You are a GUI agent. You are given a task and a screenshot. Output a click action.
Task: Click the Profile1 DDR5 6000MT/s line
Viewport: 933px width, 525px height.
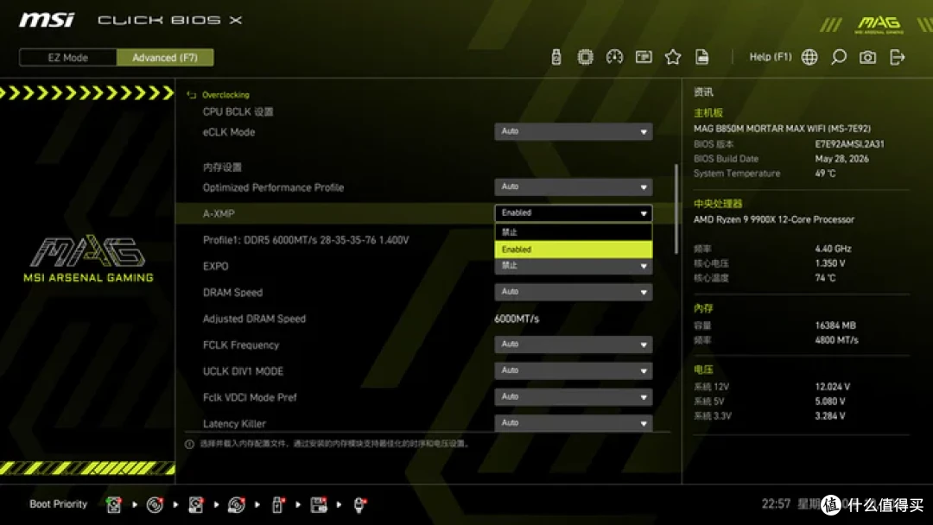pos(306,240)
